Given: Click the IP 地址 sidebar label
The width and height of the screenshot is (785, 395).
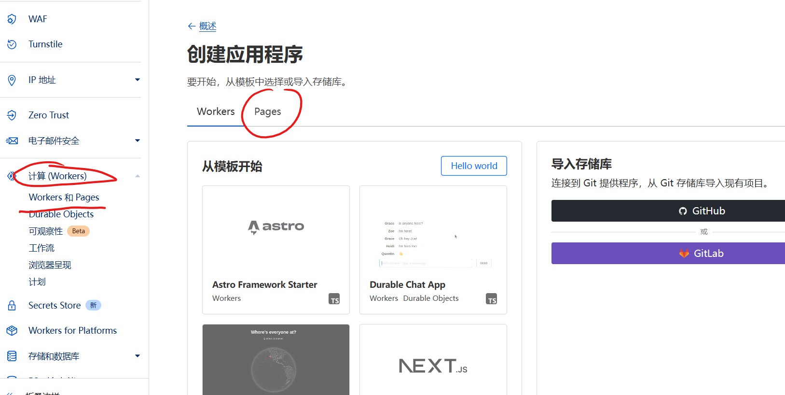Looking at the screenshot, I should click(42, 80).
